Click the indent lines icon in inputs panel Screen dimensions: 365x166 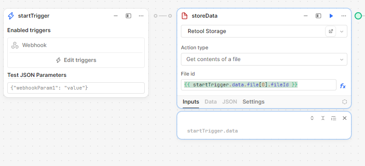coord(334,118)
